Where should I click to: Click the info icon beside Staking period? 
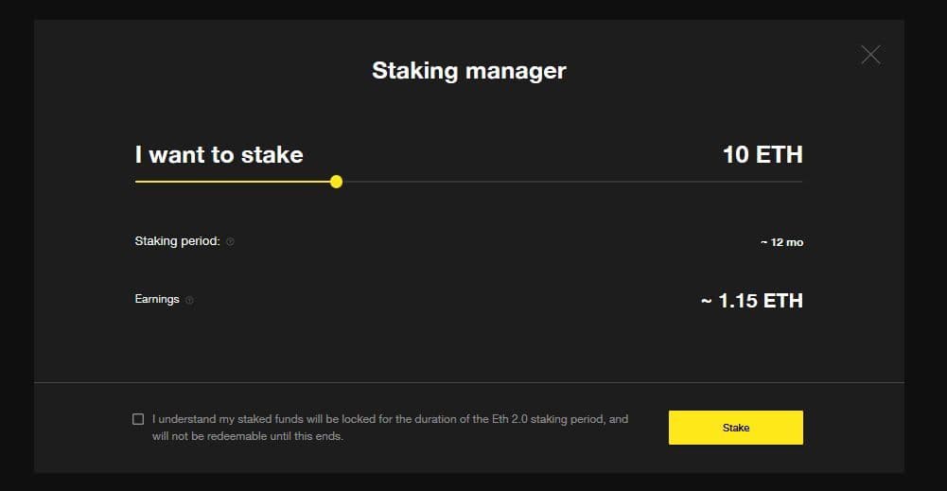click(x=230, y=241)
